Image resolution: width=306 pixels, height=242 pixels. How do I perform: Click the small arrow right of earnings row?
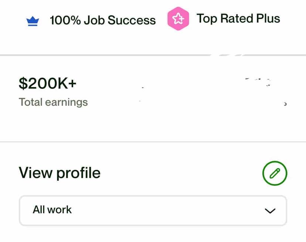tap(285, 104)
